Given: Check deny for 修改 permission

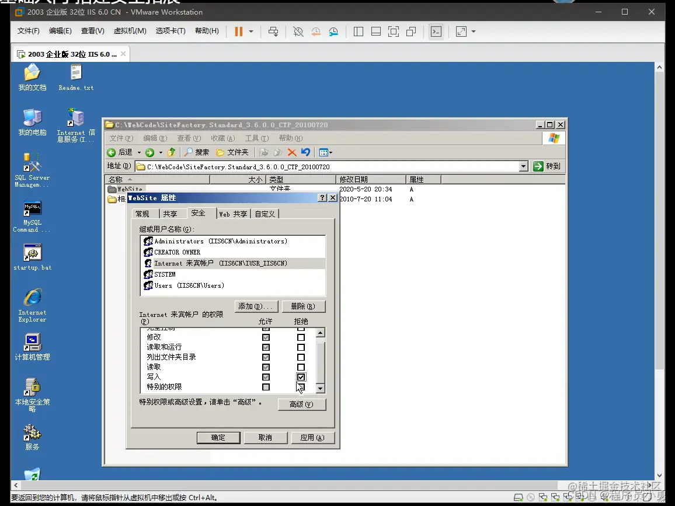Looking at the screenshot, I should [x=301, y=337].
